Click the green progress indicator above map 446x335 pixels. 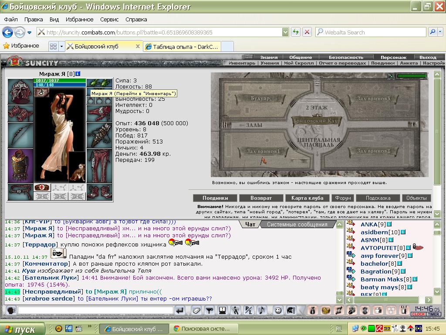pyautogui.click(x=412, y=76)
